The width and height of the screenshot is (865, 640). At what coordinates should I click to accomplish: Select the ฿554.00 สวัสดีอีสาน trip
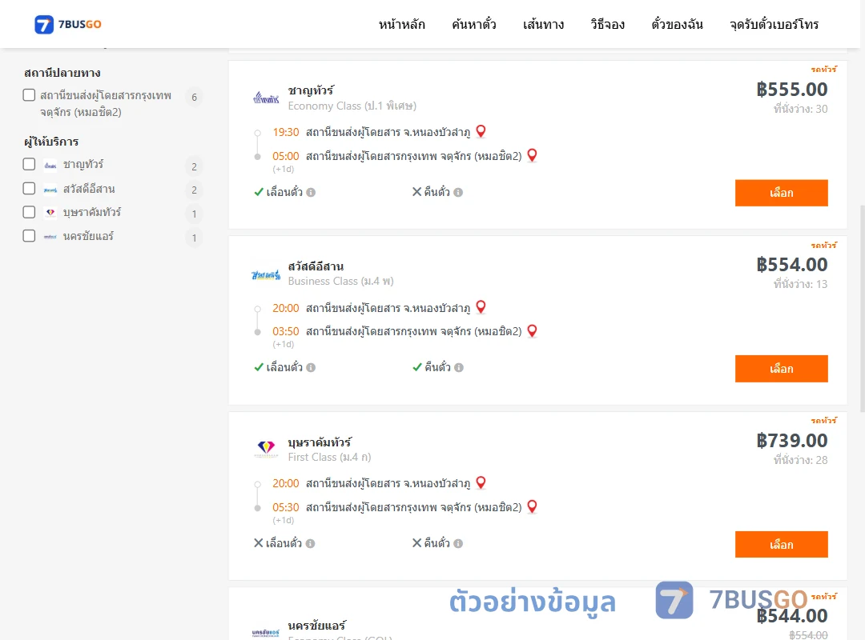(x=781, y=369)
